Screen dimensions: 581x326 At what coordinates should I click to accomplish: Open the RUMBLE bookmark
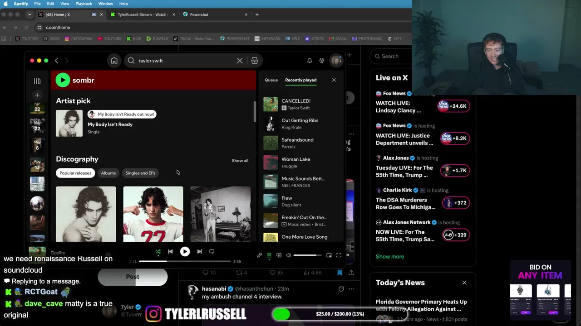157,38
